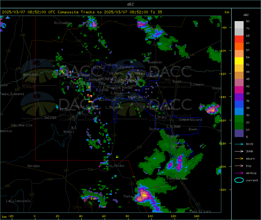Click the S_Rosas label
This screenshot has height=220, width=261.
point(117,93)
